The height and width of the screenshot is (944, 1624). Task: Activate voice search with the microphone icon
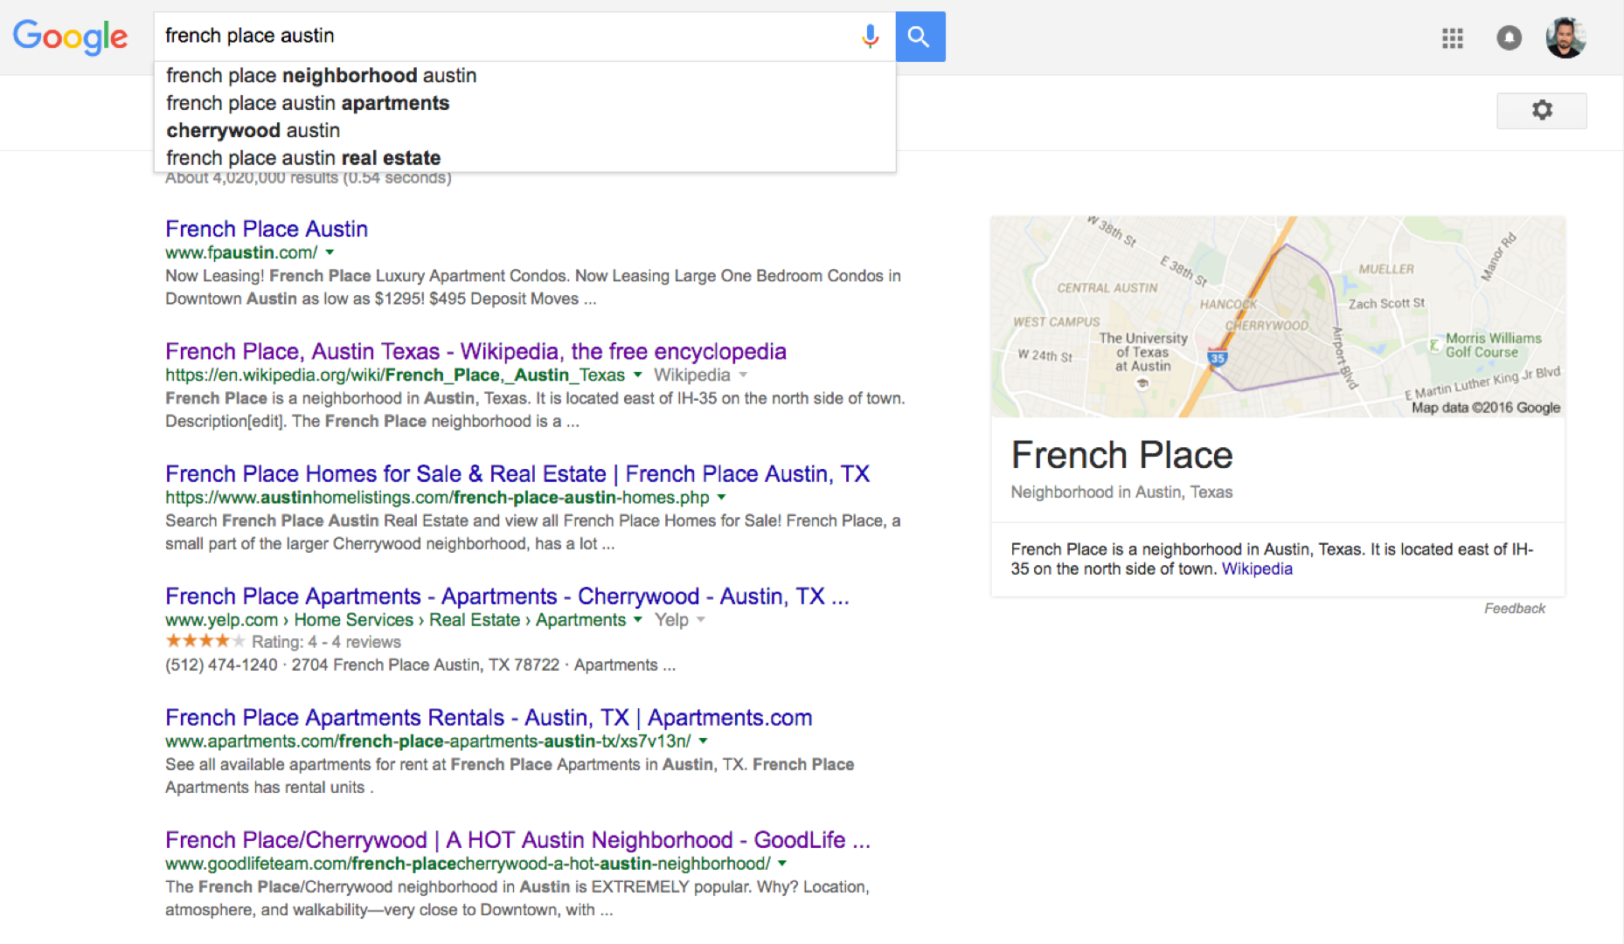pyautogui.click(x=870, y=36)
